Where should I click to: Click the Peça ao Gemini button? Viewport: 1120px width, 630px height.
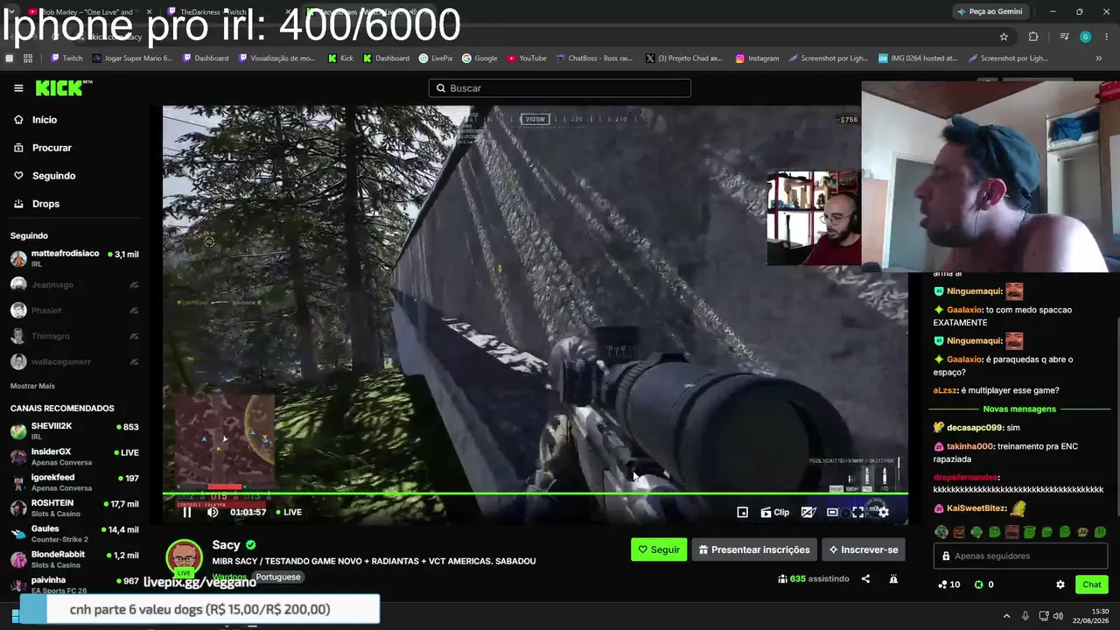(990, 11)
